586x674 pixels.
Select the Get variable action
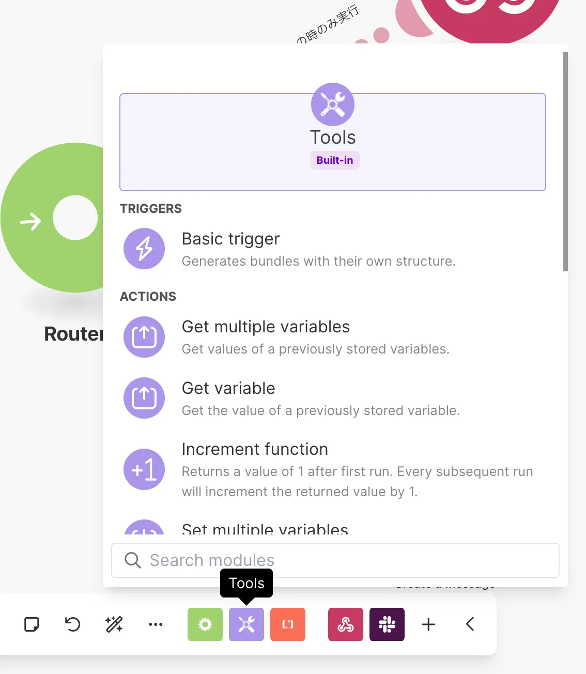point(289,399)
